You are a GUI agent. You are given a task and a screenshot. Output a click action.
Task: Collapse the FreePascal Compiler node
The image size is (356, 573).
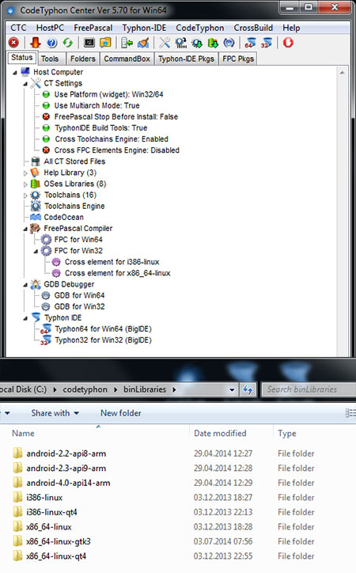[x=25, y=229]
